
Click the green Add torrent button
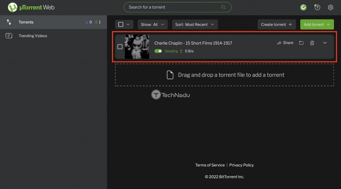(x=317, y=25)
